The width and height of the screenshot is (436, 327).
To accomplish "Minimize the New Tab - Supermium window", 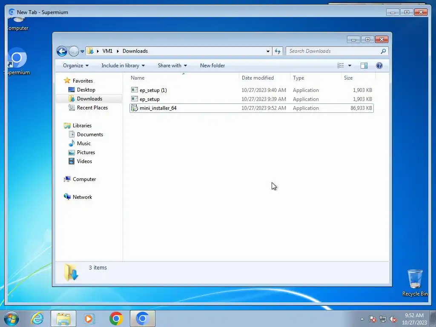I will click(393, 12).
